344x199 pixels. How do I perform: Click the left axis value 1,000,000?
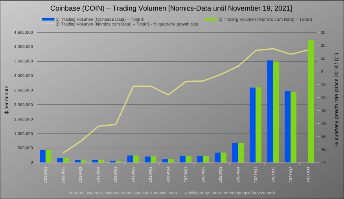click(24, 134)
